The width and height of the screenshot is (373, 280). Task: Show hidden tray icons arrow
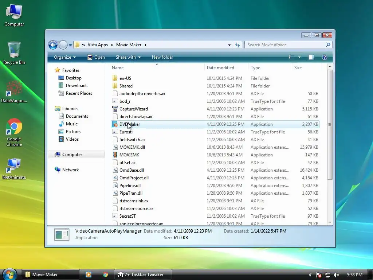click(x=310, y=275)
